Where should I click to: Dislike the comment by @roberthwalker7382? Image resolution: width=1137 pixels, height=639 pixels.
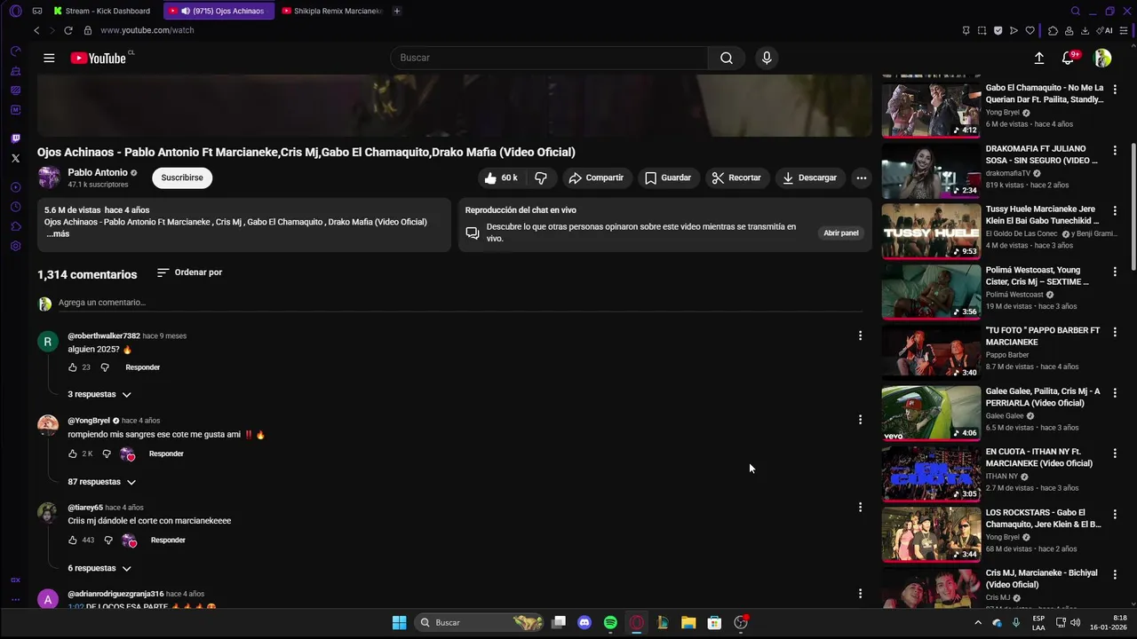click(x=105, y=367)
